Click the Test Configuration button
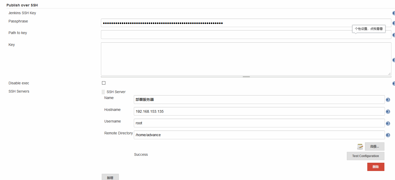This screenshot has height=180, width=395. [365, 156]
